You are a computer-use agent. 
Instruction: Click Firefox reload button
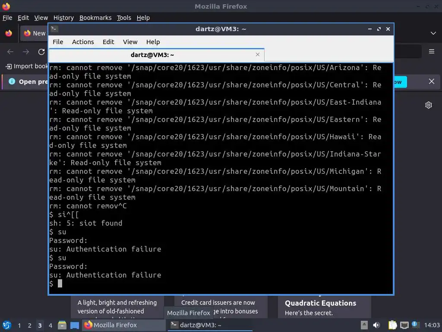pyautogui.click(x=41, y=52)
